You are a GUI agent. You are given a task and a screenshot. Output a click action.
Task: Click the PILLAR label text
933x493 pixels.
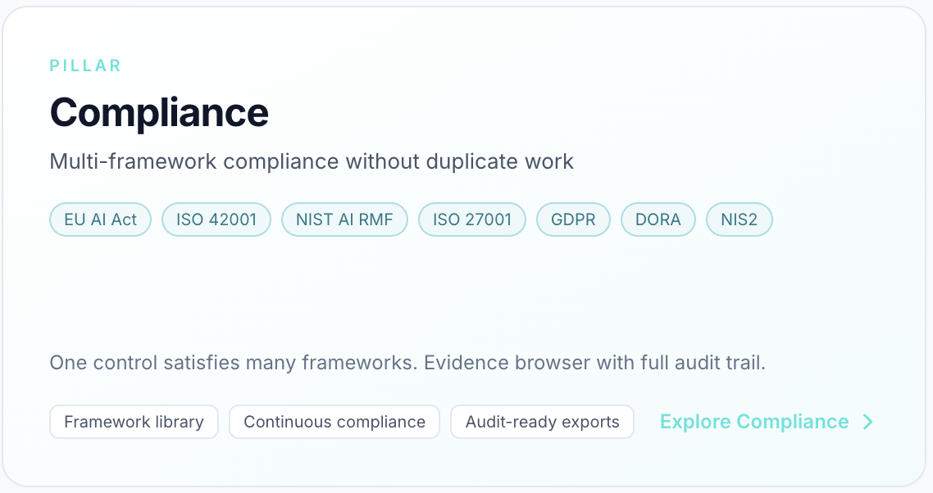coord(86,66)
